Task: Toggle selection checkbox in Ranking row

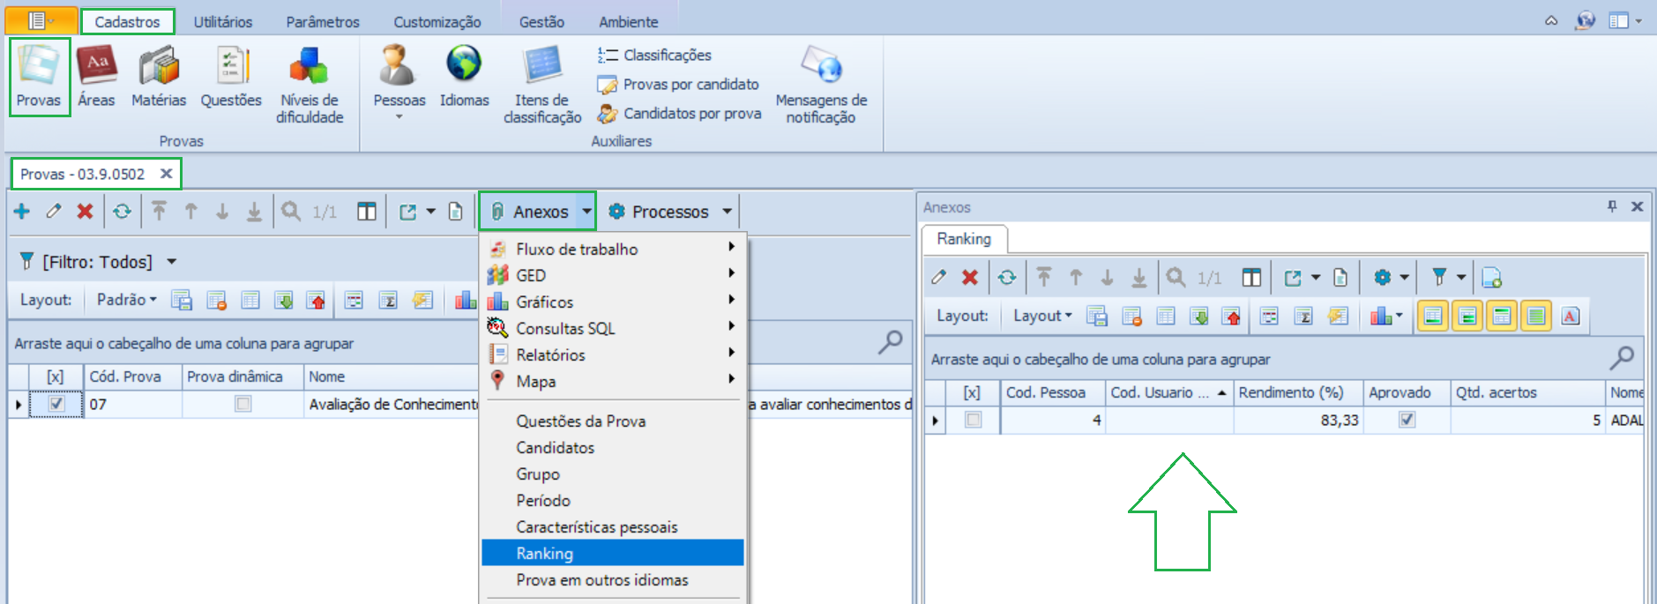Action: 973,420
